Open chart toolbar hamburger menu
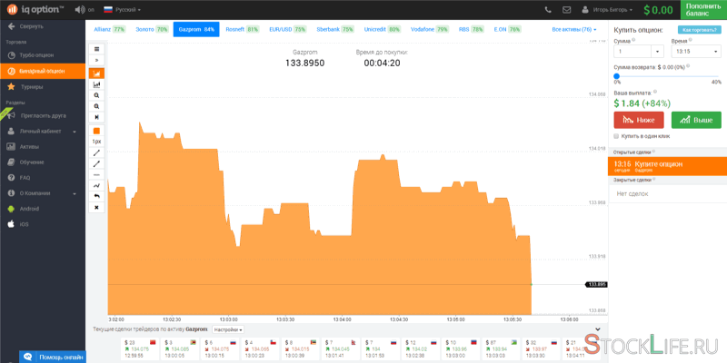 (x=96, y=49)
